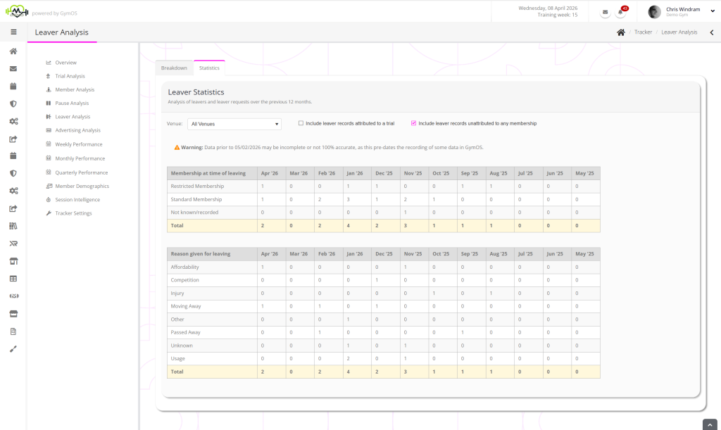Select the Statistics tab

(x=209, y=68)
